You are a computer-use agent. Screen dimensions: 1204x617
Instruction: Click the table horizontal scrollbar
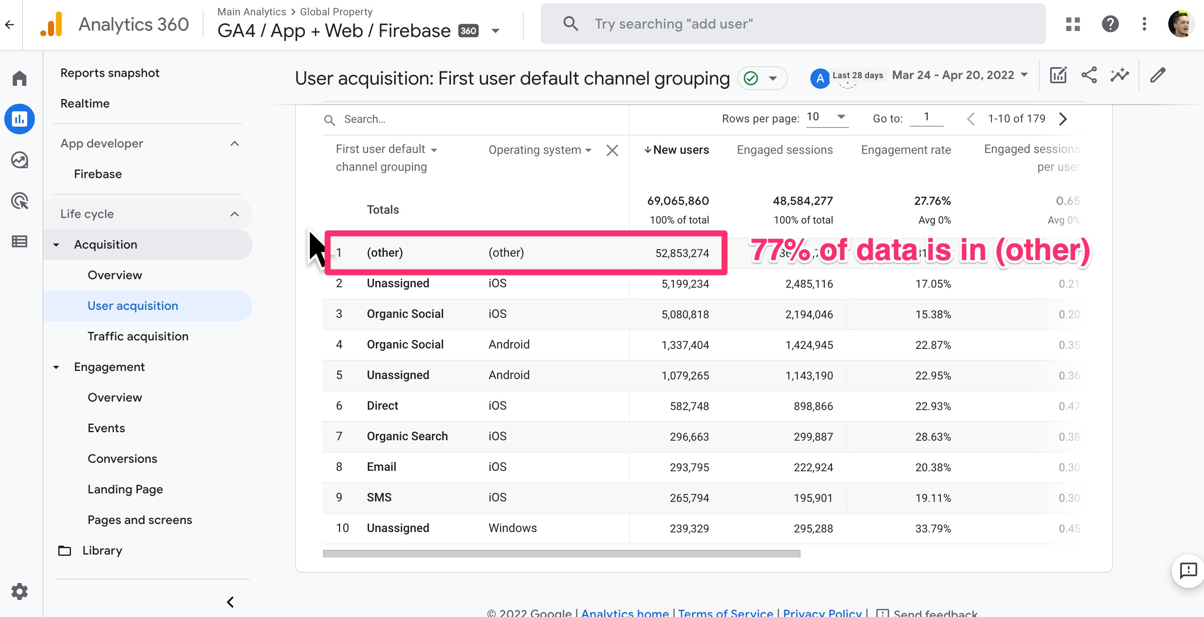coord(561,554)
